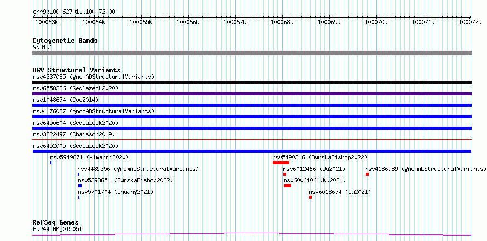The image size is (487, 241).
Task: Click the ERP44 gene track line
Action: [252, 234]
